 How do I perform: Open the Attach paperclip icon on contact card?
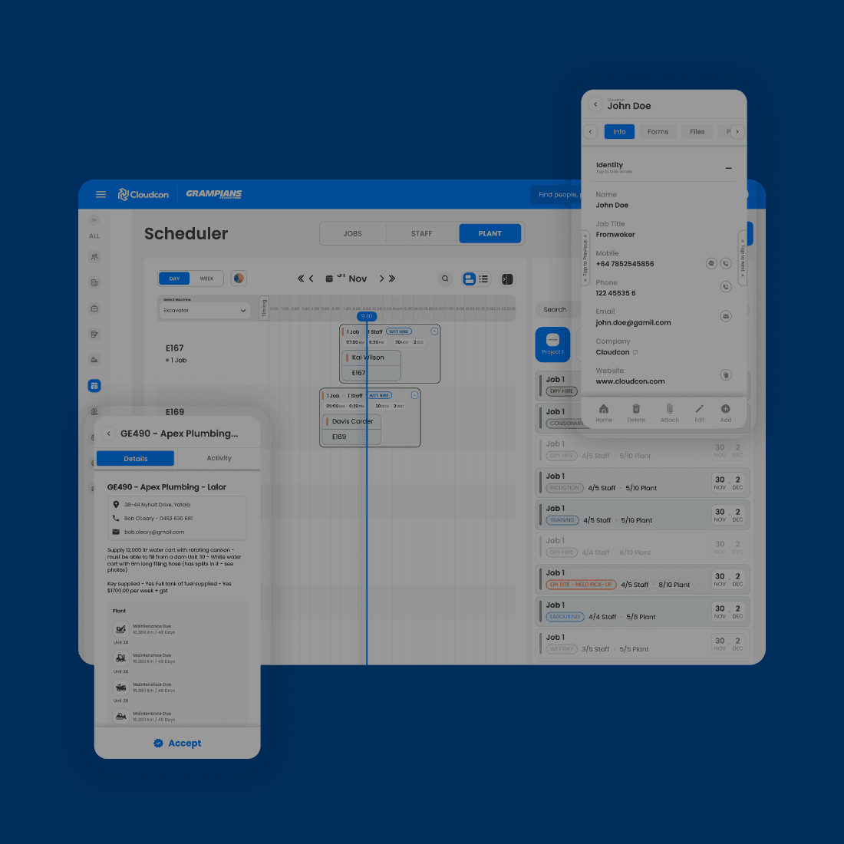click(x=669, y=410)
